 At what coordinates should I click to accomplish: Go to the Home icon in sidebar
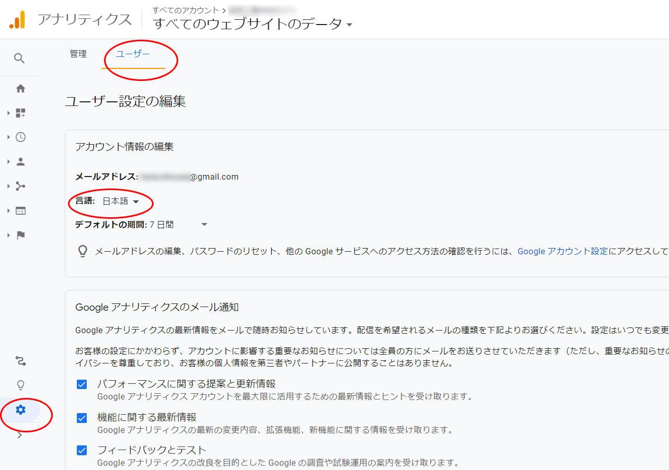point(20,88)
